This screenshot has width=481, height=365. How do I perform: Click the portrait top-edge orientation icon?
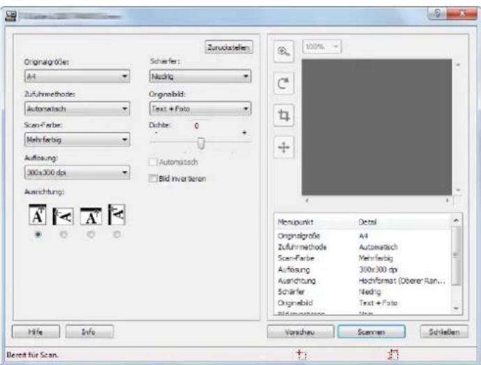[x=38, y=215]
